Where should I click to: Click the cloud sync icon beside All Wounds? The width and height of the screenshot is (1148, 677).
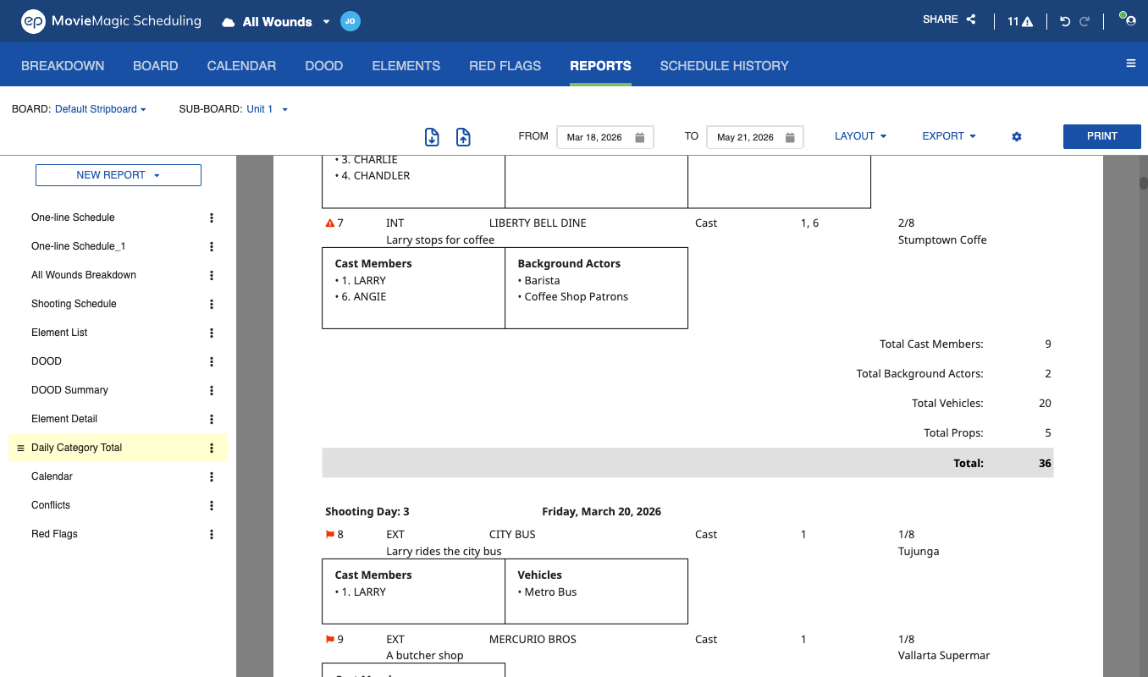[228, 22]
